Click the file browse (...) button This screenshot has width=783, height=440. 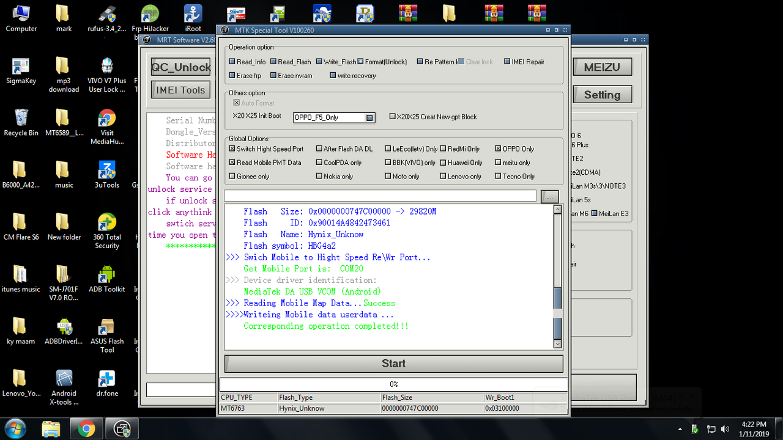[550, 196]
